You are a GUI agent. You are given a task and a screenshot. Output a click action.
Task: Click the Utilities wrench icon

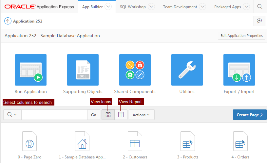187,70
